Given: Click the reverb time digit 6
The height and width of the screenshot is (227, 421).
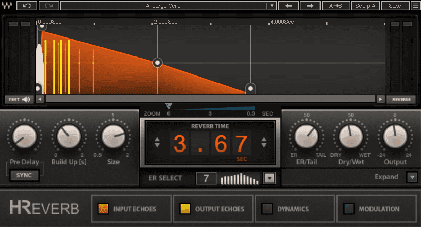Looking at the screenshot, I should (x=221, y=143).
